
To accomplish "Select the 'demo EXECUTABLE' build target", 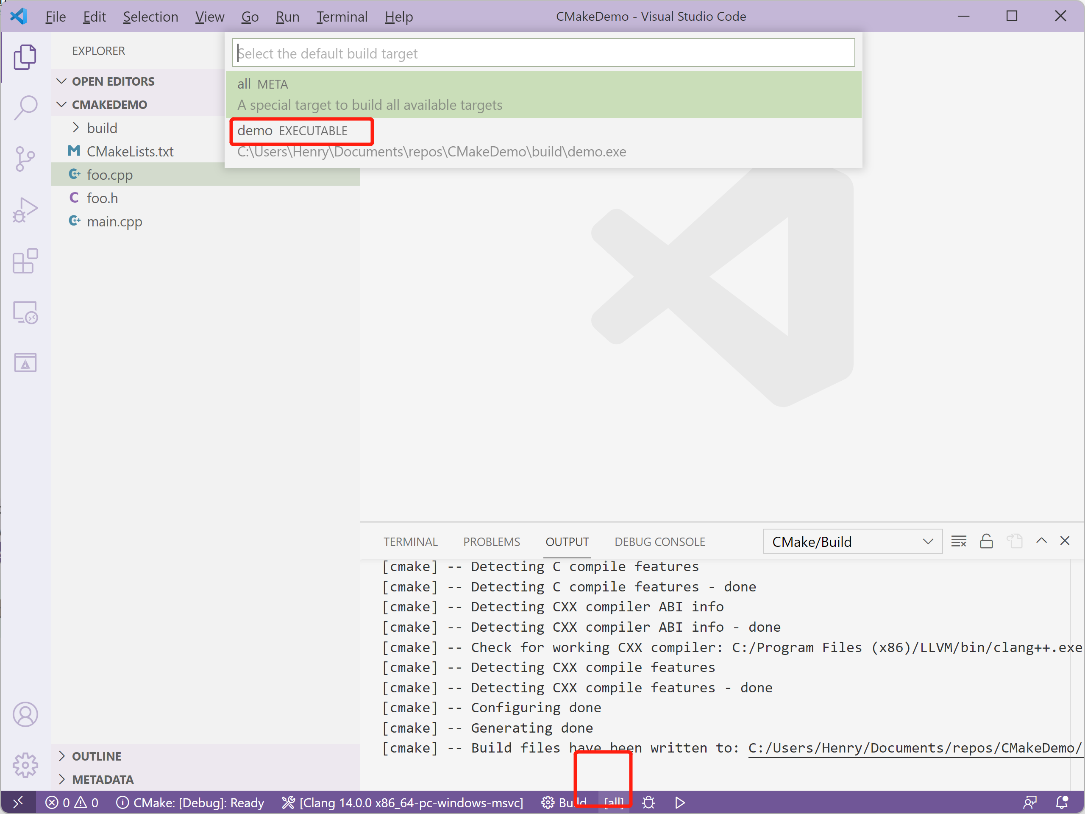I will coord(543,141).
